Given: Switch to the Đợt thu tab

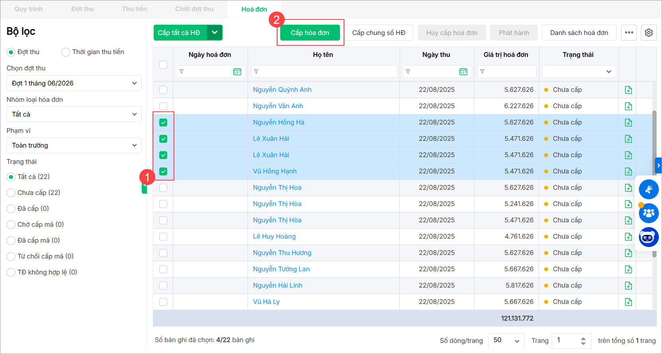Looking at the screenshot, I should [x=82, y=9].
